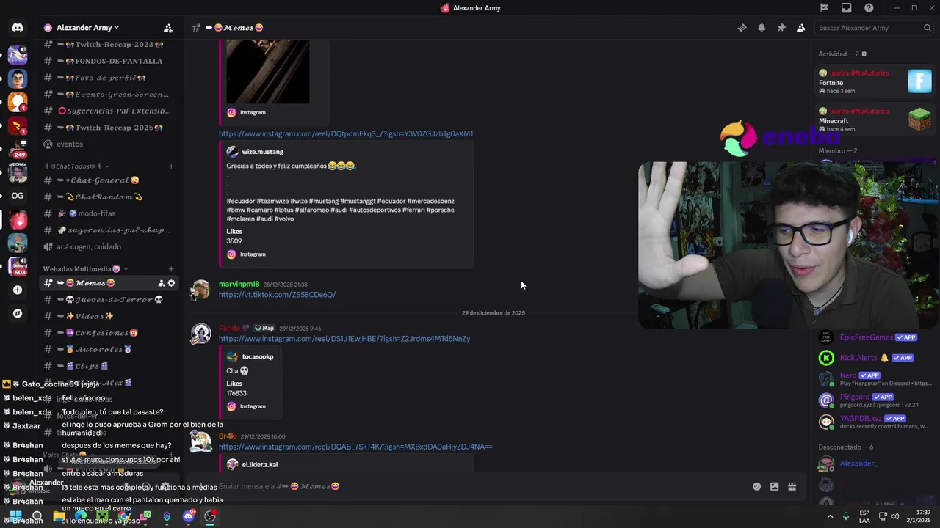Click the Minecraft block thumbnail
The width and height of the screenshot is (940, 528).
[919, 119]
